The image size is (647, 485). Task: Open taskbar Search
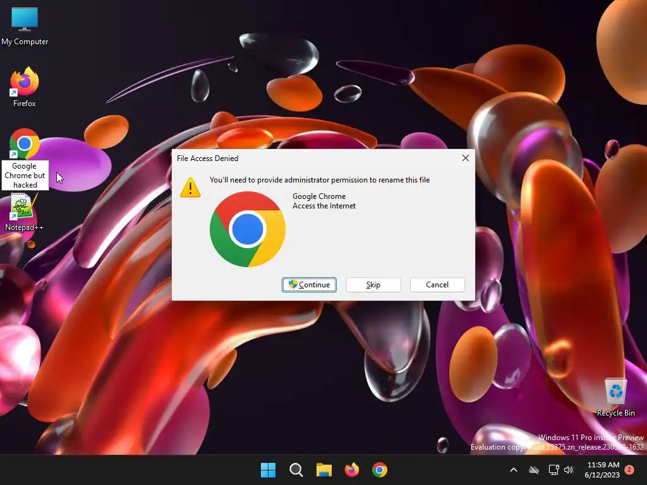[296, 470]
